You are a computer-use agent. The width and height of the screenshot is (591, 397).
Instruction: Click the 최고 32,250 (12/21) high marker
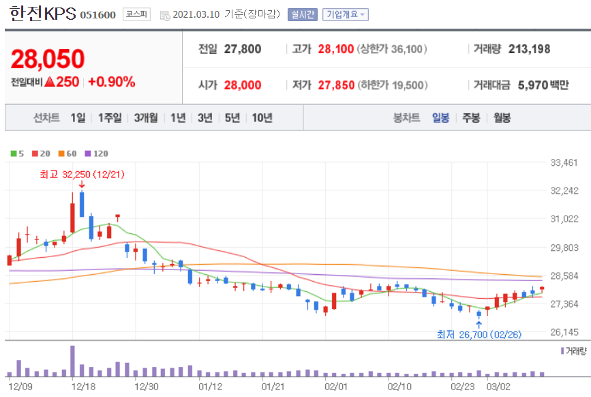[82, 175]
